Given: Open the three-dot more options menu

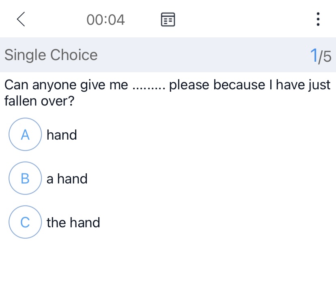Looking at the screenshot, I should click(318, 19).
